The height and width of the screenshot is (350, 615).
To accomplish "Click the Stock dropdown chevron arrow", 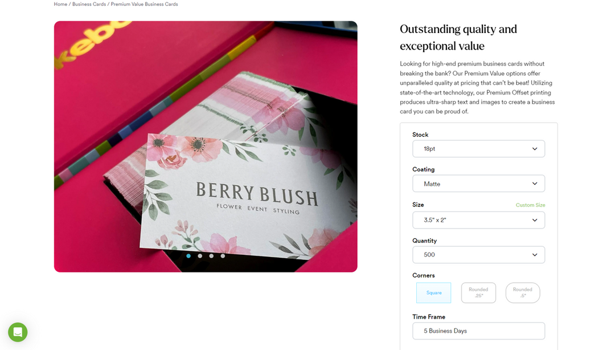I will click(535, 149).
